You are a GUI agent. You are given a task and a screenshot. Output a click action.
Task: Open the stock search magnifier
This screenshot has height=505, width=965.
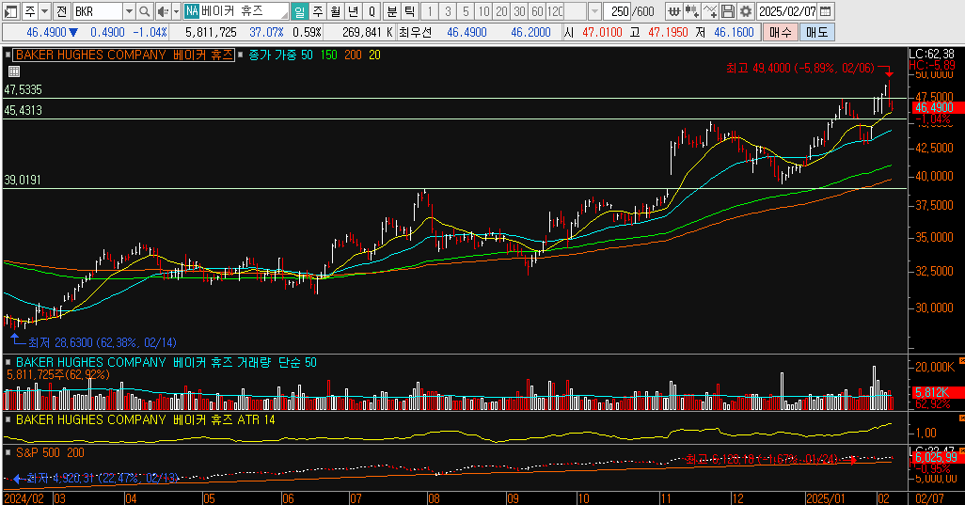pyautogui.click(x=145, y=11)
